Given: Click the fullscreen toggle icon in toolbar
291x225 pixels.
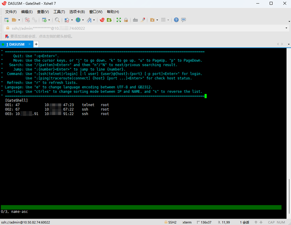Looking at the screenshot, I should (x=119, y=20).
